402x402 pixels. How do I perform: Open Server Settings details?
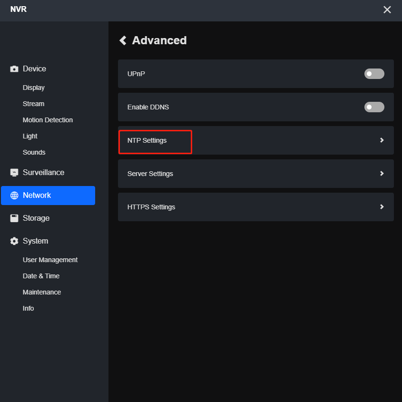click(255, 174)
